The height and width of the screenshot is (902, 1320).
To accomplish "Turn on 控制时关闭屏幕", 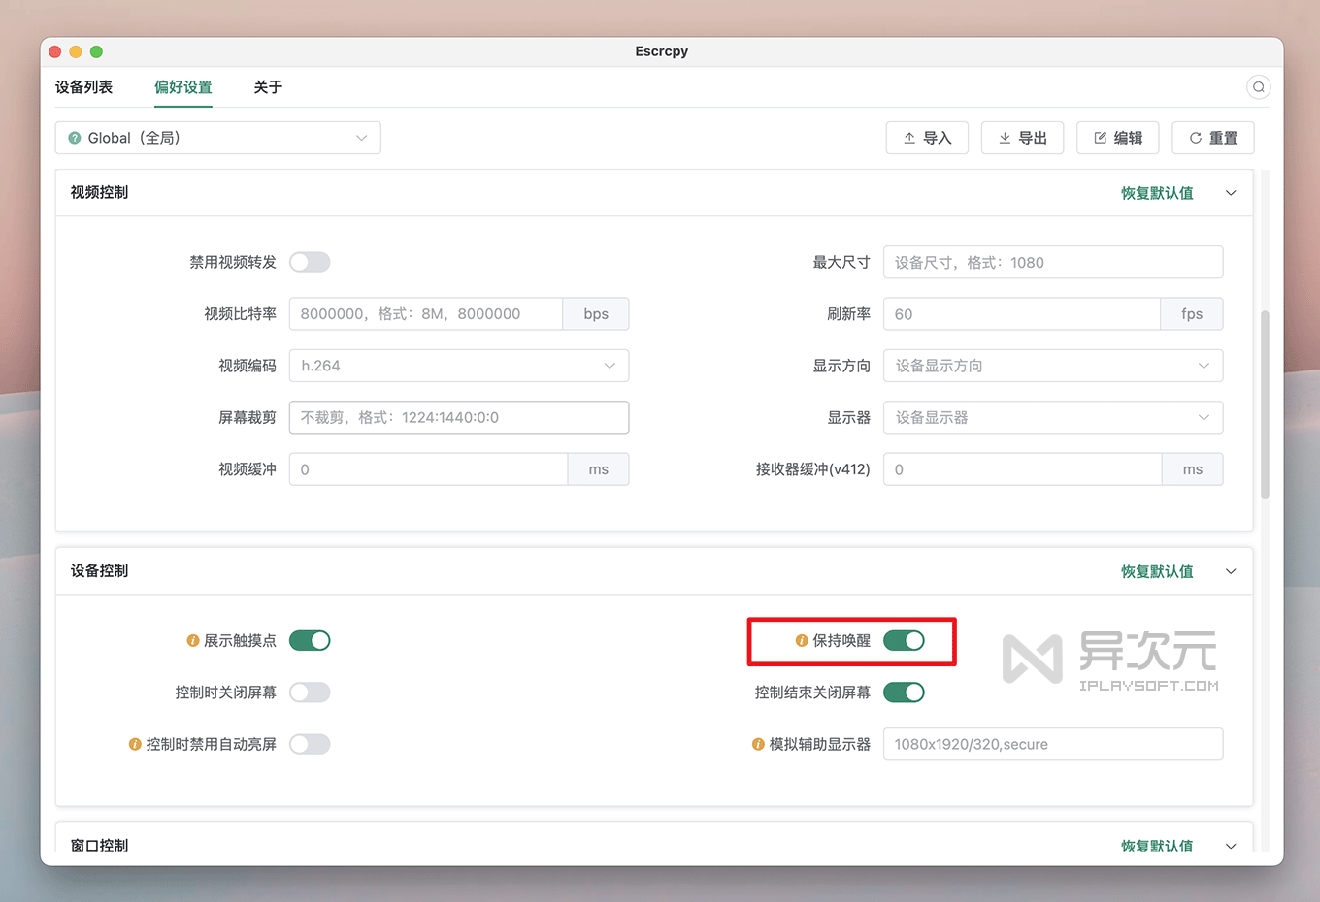I will click(x=310, y=692).
